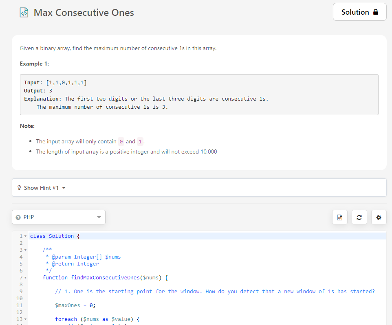Viewport: 392px width, 325px height.
Task: Click the "Explanation: The first two digits" line
Action: [146, 99]
